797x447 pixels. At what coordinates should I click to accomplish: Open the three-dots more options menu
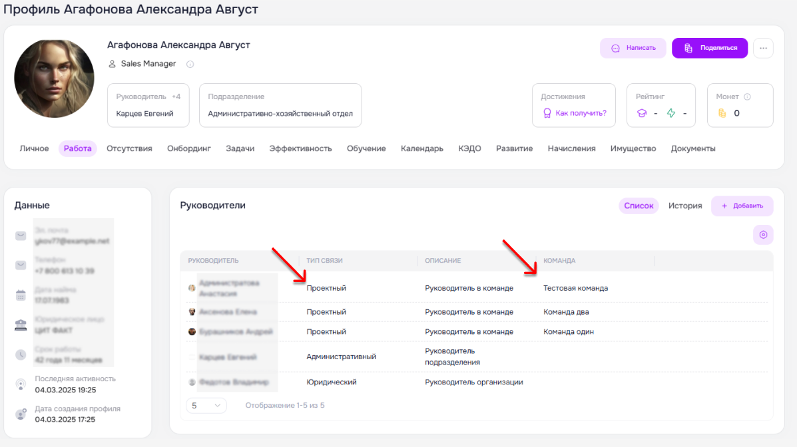763,49
